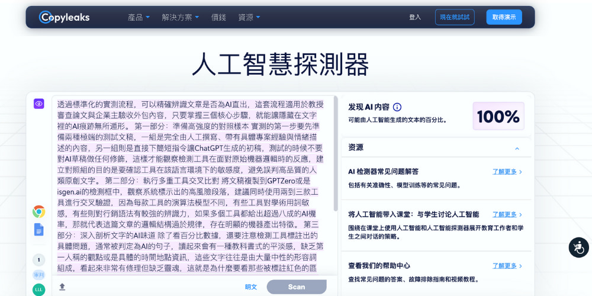Click the Copyleaks logo
The image size is (592, 296).
[x=64, y=17]
